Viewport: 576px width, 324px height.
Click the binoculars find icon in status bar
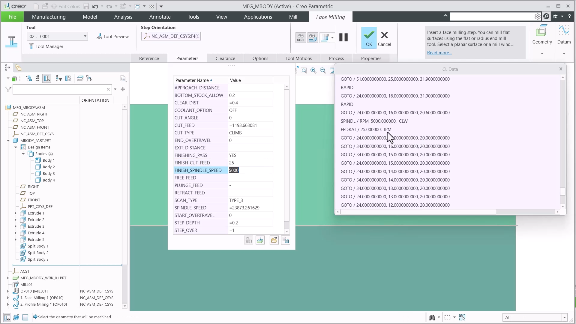pos(432,317)
